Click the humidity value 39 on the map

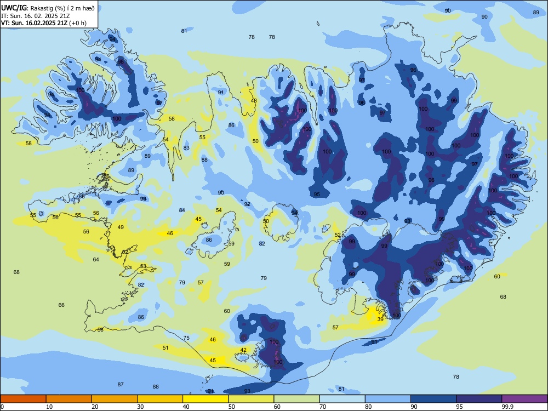click(x=380, y=319)
